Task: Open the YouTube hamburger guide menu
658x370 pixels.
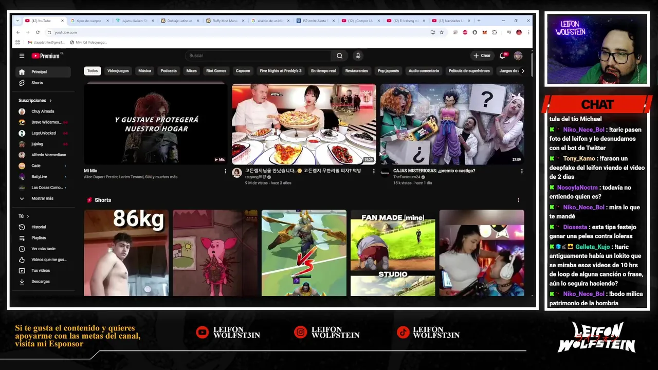Action: click(22, 55)
